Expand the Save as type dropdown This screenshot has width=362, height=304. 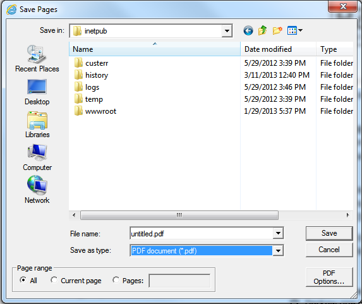point(278,251)
